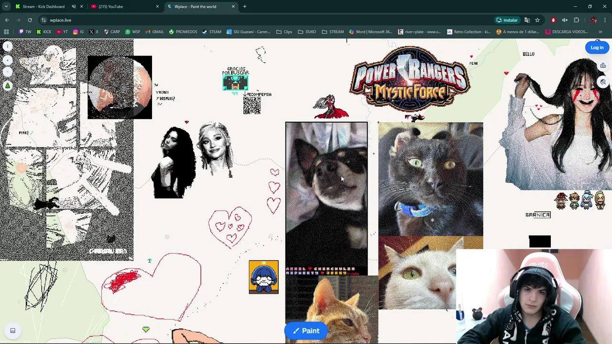Viewport: 612px width, 344px height.
Task: Open a new browser tab
Action: point(244,7)
